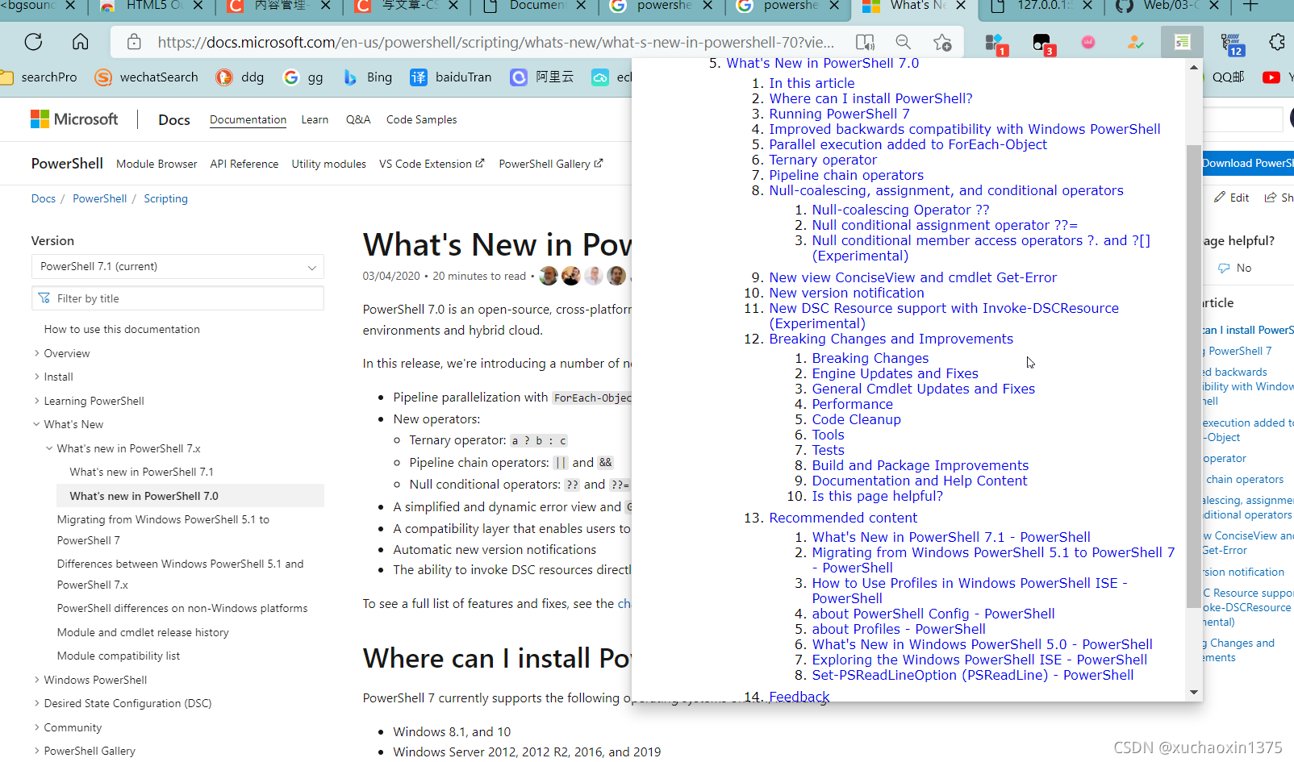This screenshot has width=1294, height=762.
Task: Collapse What's new in PowerShell 7.x node
Action: pyautogui.click(x=50, y=448)
